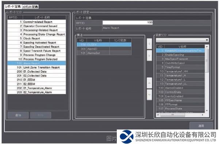The width and height of the screenshot is (219, 144).
Task: Click the topmost arrow button between 構造 and 変数リスト
Action: click(x=149, y=44)
